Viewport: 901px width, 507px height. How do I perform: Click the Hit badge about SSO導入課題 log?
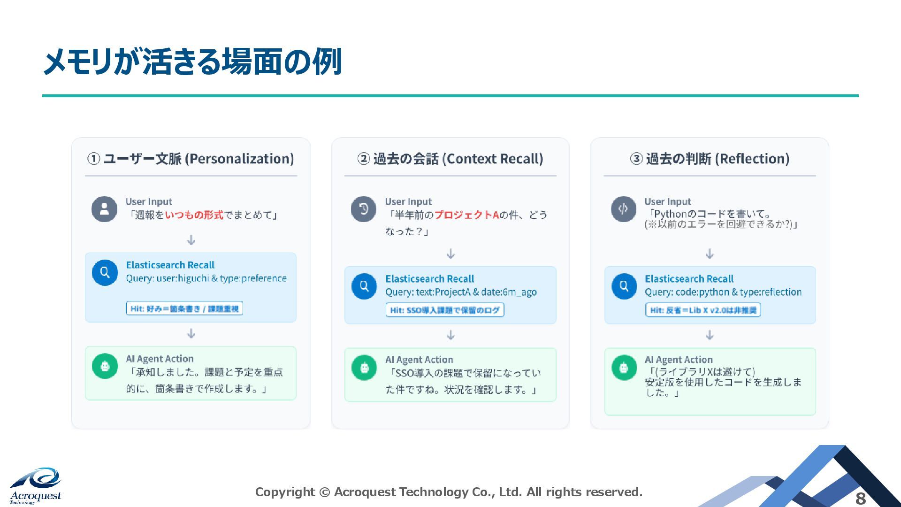point(444,310)
